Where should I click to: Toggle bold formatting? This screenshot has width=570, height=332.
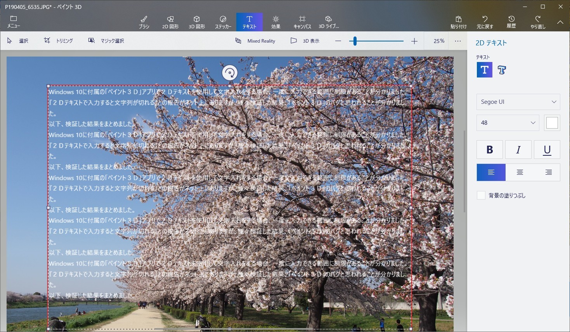(490, 150)
